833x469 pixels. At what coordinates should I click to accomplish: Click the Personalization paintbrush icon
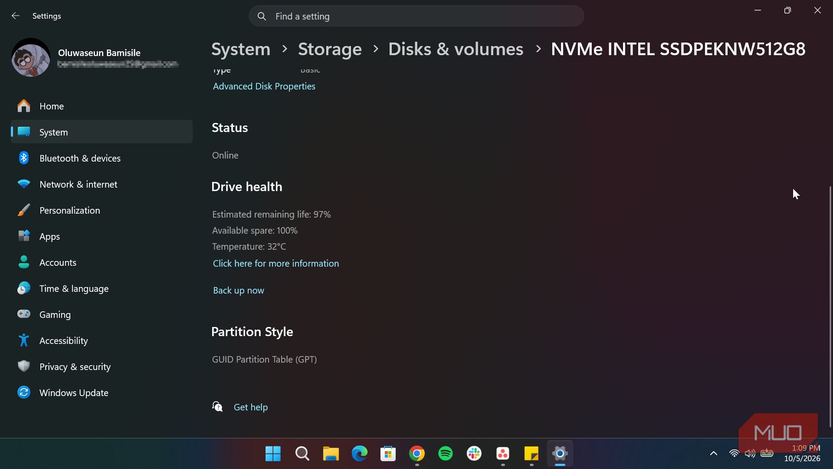(24, 210)
